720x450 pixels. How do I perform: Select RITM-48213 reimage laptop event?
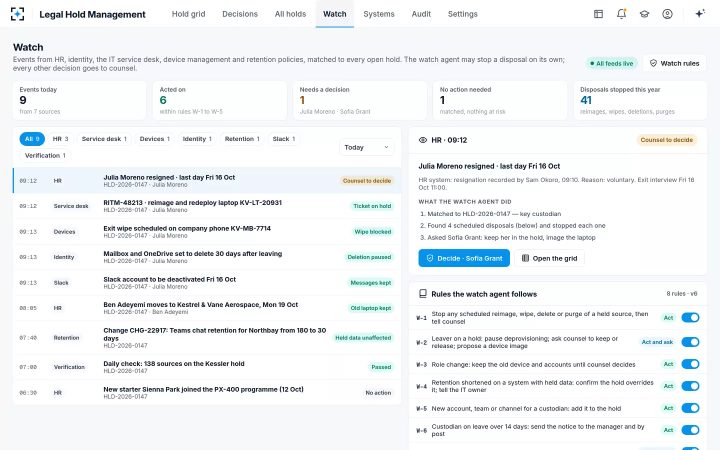click(207, 206)
